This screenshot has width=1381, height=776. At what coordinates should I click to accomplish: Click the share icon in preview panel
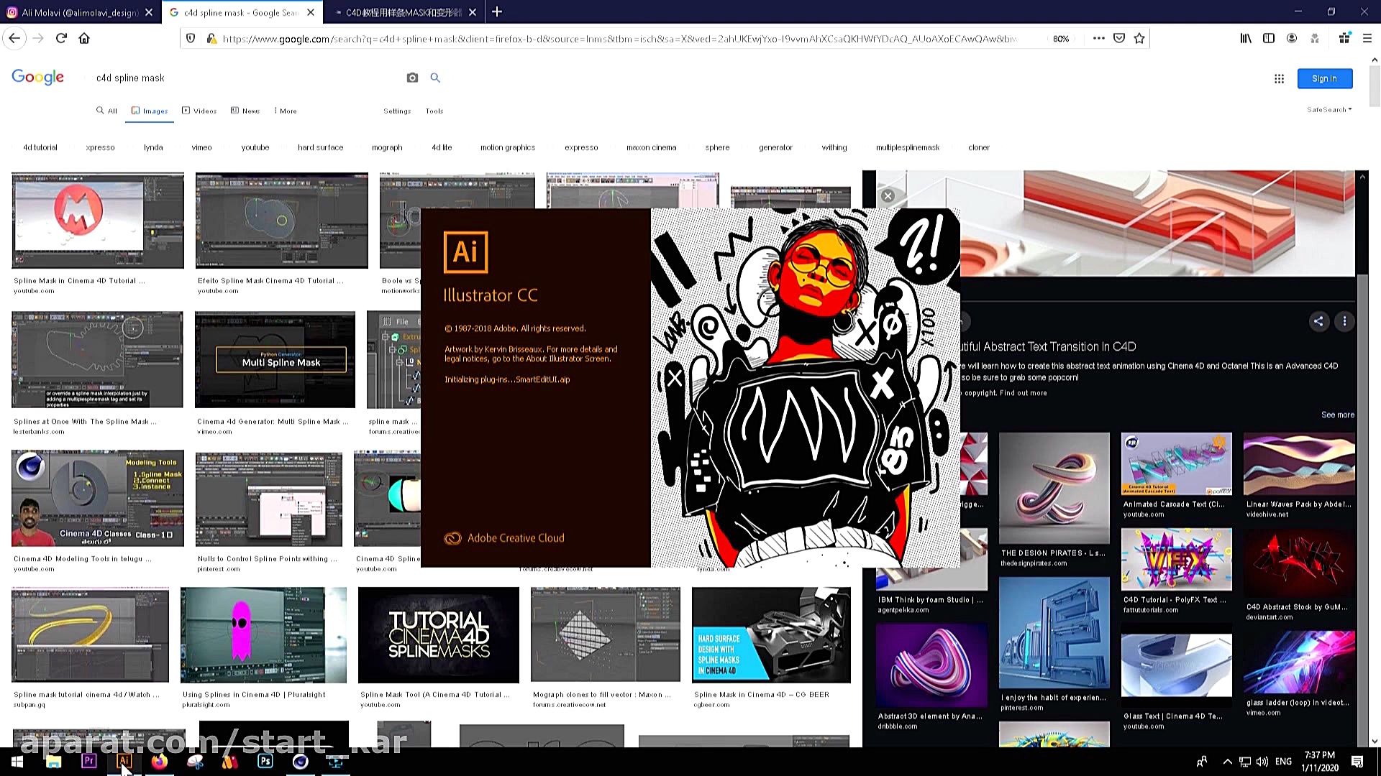click(1318, 321)
